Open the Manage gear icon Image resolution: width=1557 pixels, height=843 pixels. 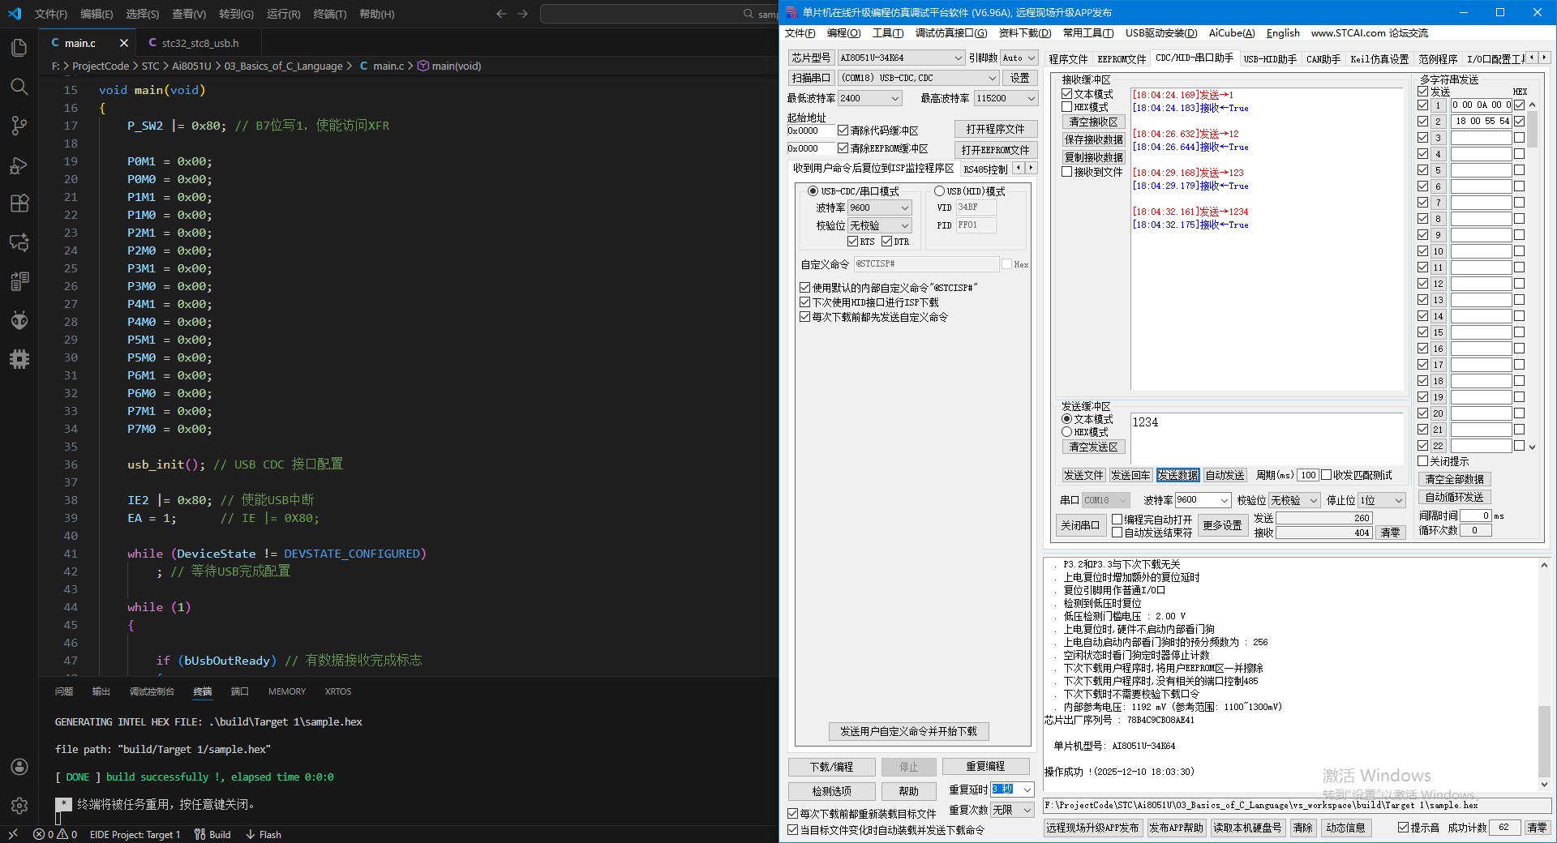[x=19, y=805]
